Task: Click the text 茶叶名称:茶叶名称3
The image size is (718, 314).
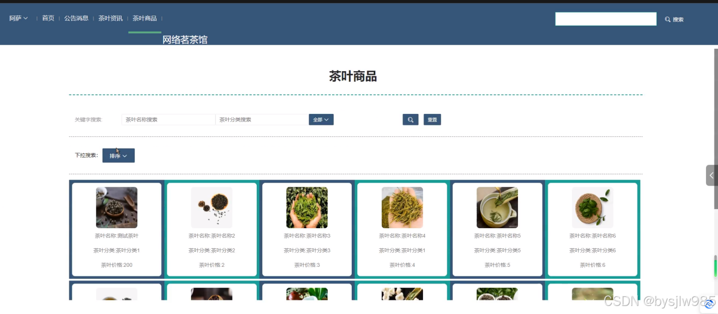Action: click(307, 236)
